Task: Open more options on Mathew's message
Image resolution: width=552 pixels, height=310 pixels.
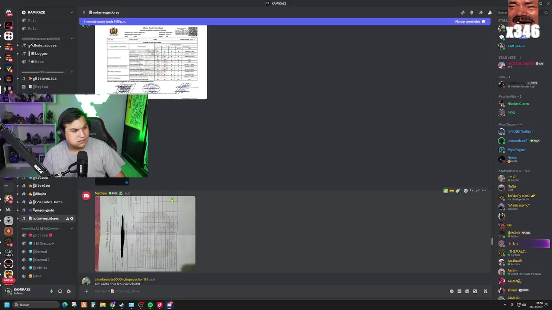Action: pos(483,191)
